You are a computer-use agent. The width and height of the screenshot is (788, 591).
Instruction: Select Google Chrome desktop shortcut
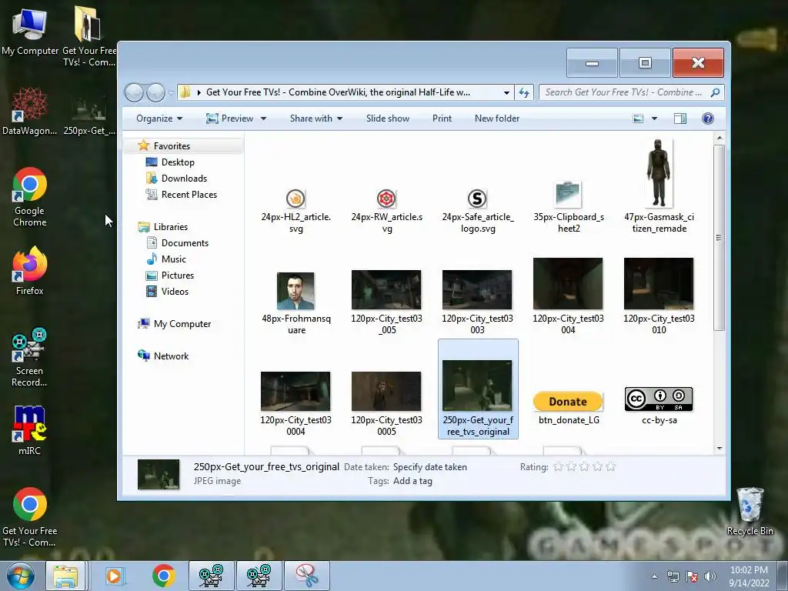coord(30,197)
